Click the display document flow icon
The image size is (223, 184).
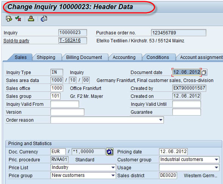(x=9, y=19)
